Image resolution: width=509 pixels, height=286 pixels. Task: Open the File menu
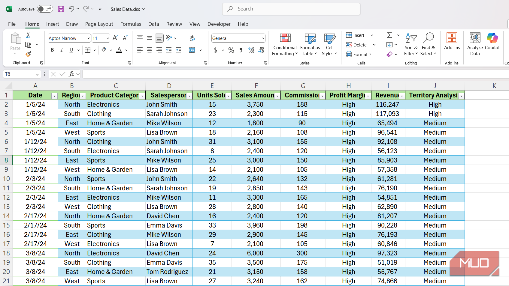tap(12, 24)
